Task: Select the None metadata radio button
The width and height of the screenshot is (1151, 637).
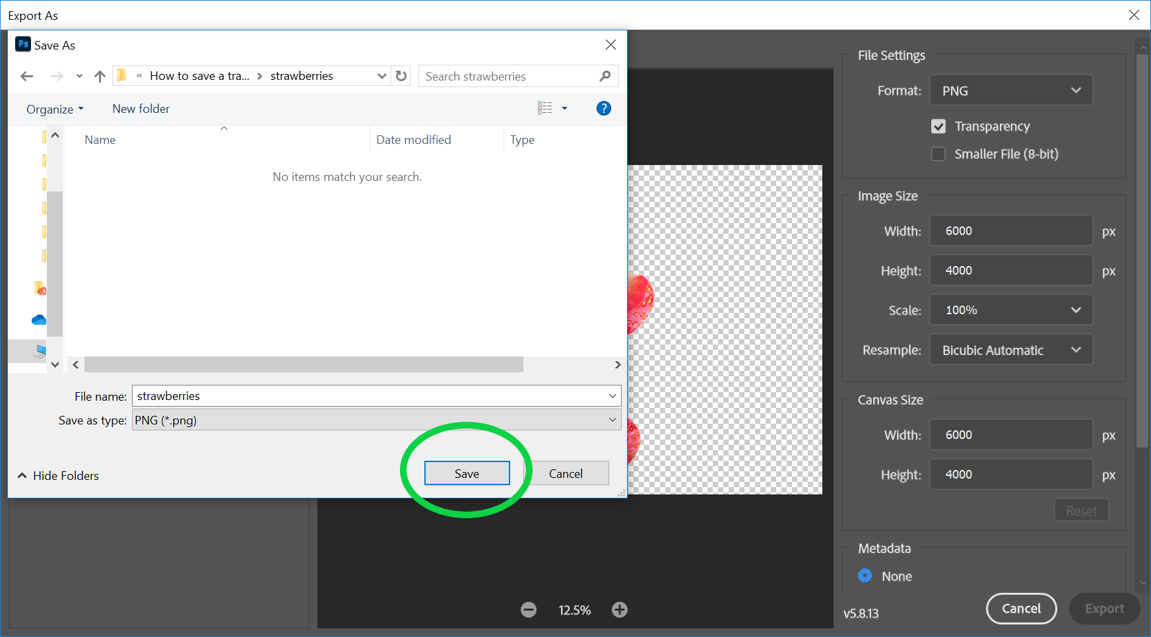Action: point(865,576)
